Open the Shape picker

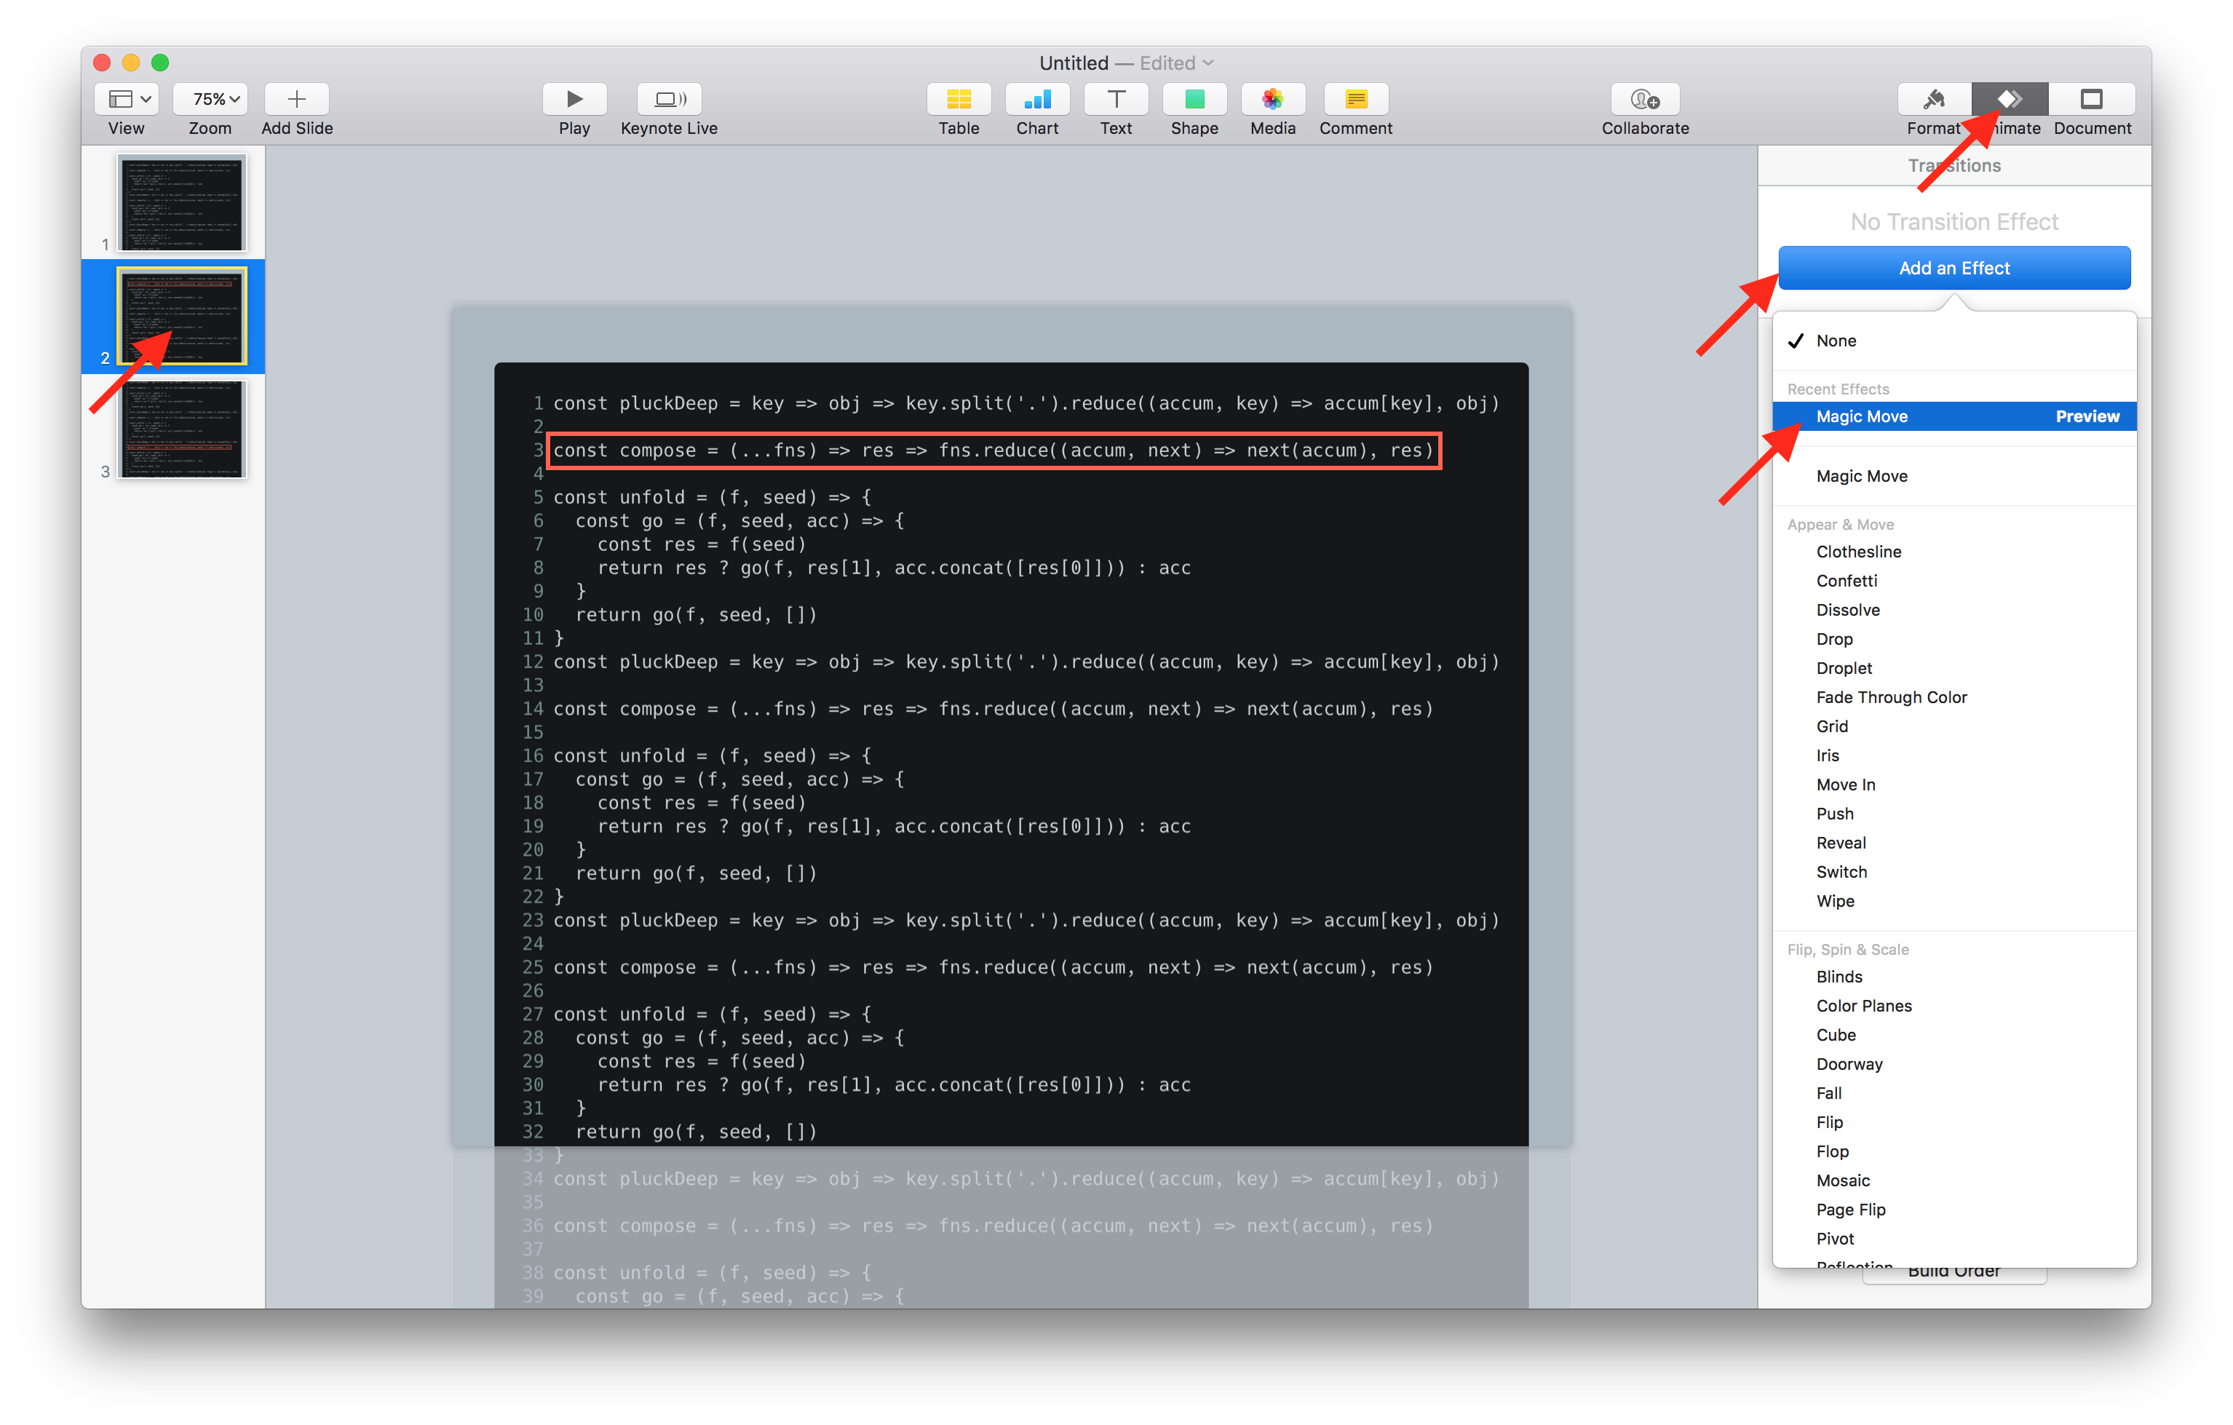click(1194, 99)
